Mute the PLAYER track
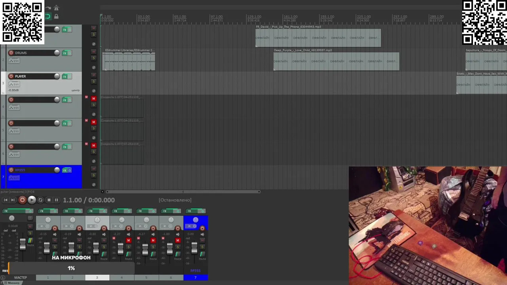This screenshot has width=507, height=285. tap(93, 75)
